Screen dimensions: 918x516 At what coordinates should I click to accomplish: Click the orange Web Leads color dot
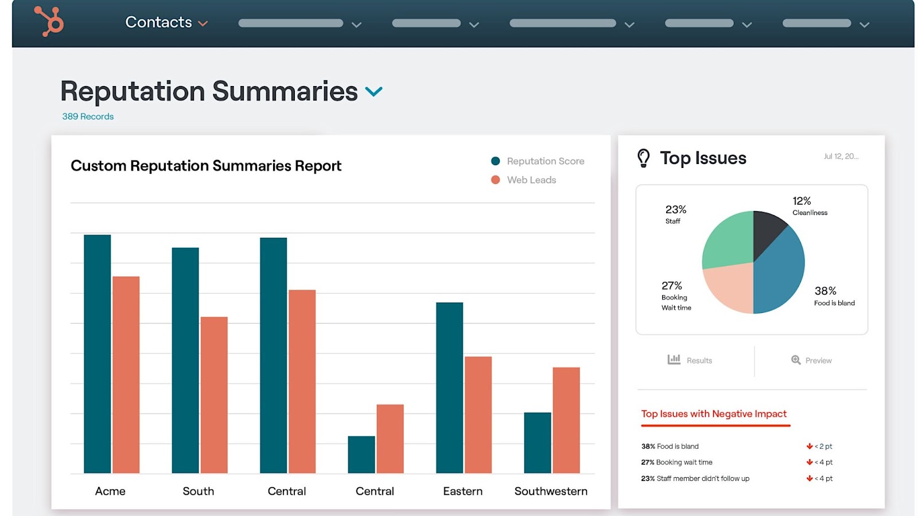click(x=495, y=179)
